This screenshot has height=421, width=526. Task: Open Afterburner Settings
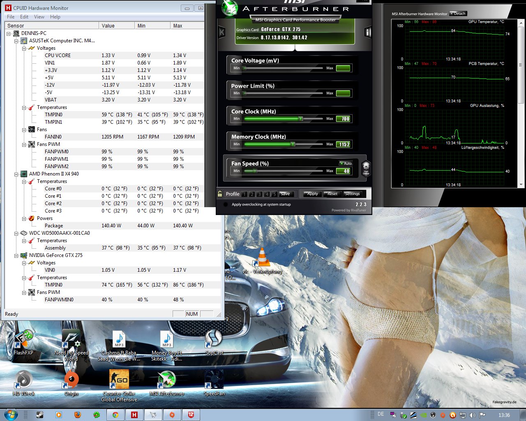click(x=352, y=194)
